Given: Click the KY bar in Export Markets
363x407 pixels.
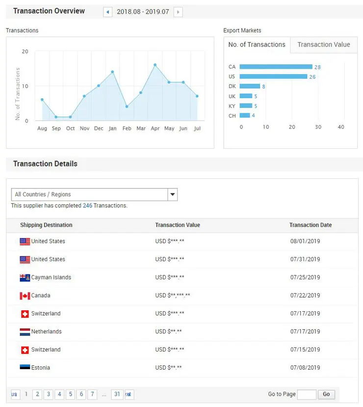Looking at the screenshot, I should [x=246, y=106].
